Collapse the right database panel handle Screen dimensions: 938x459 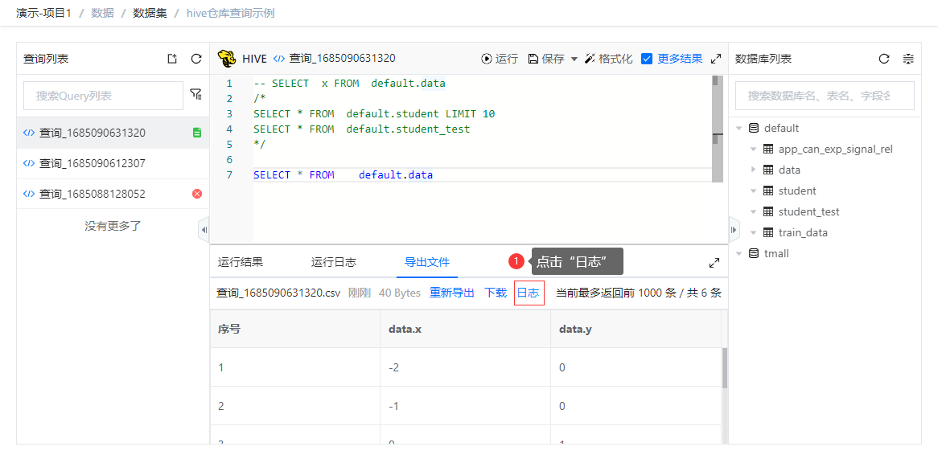point(734,230)
